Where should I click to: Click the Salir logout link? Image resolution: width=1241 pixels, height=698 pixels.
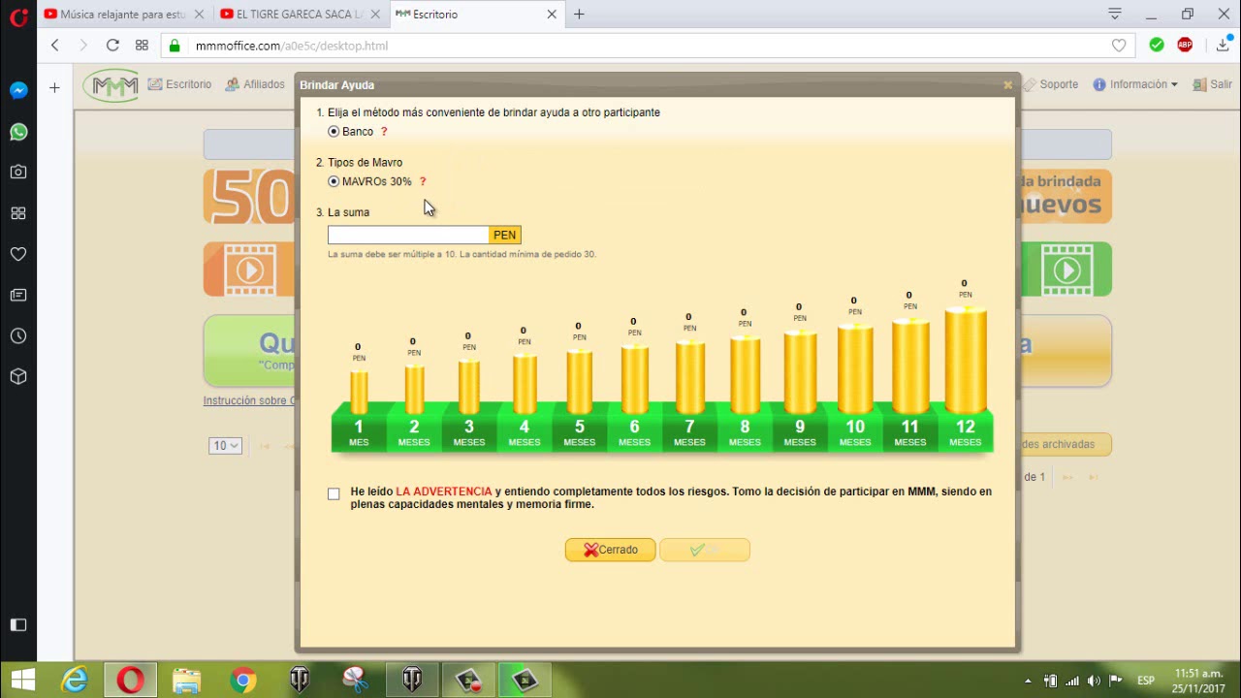[1213, 84]
